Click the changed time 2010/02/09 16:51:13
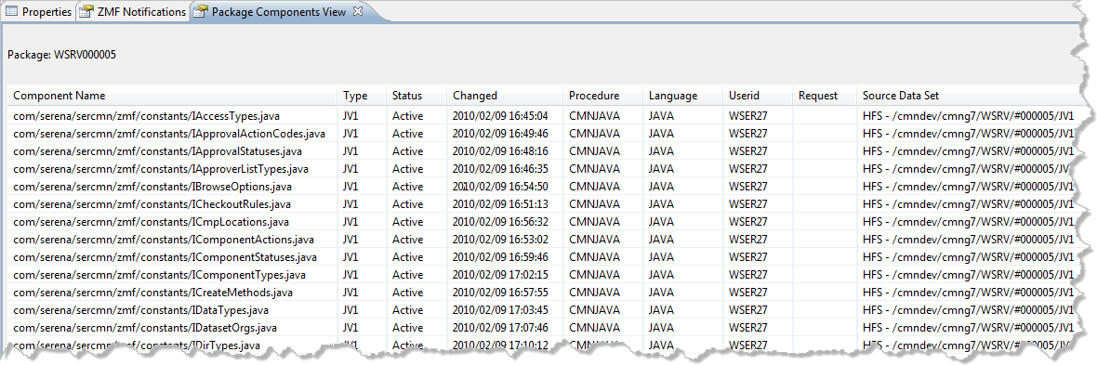 (x=500, y=203)
